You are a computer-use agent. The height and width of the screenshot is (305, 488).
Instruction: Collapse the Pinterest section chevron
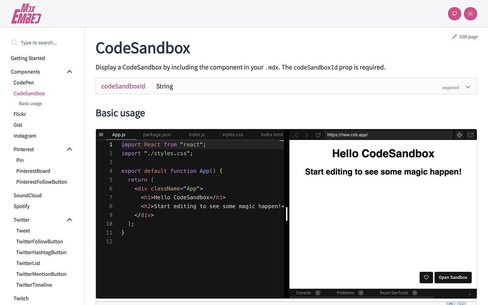pos(69,149)
